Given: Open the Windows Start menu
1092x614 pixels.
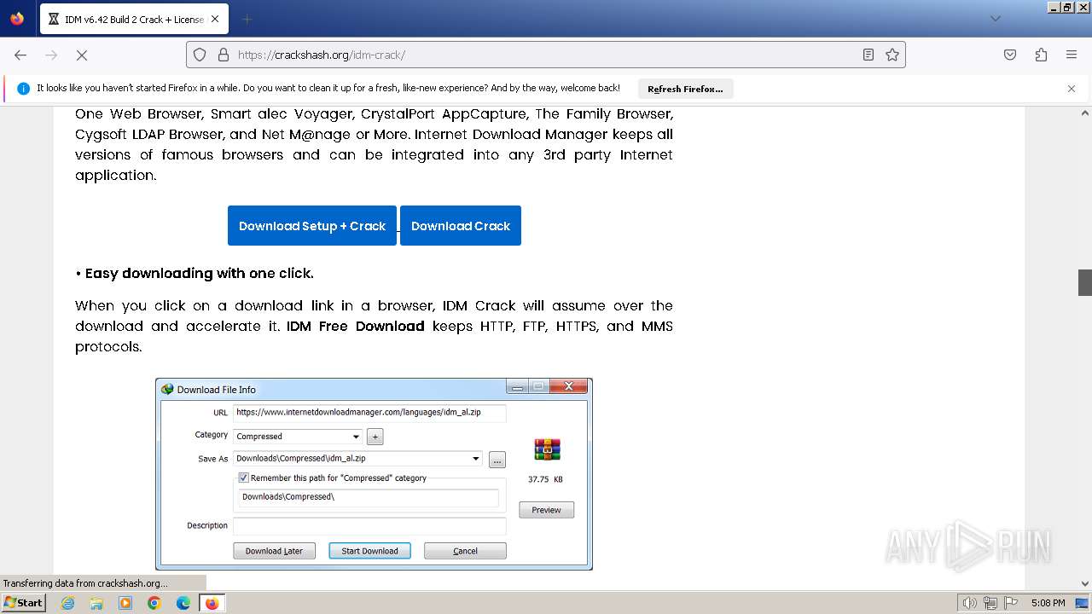Looking at the screenshot, I should pyautogui.click(x=24, y=602).
